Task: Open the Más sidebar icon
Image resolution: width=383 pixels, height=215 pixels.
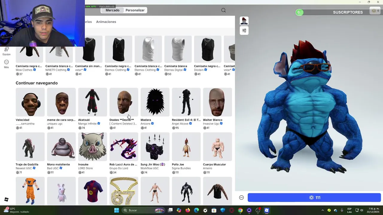Action: tap(6, 64)
